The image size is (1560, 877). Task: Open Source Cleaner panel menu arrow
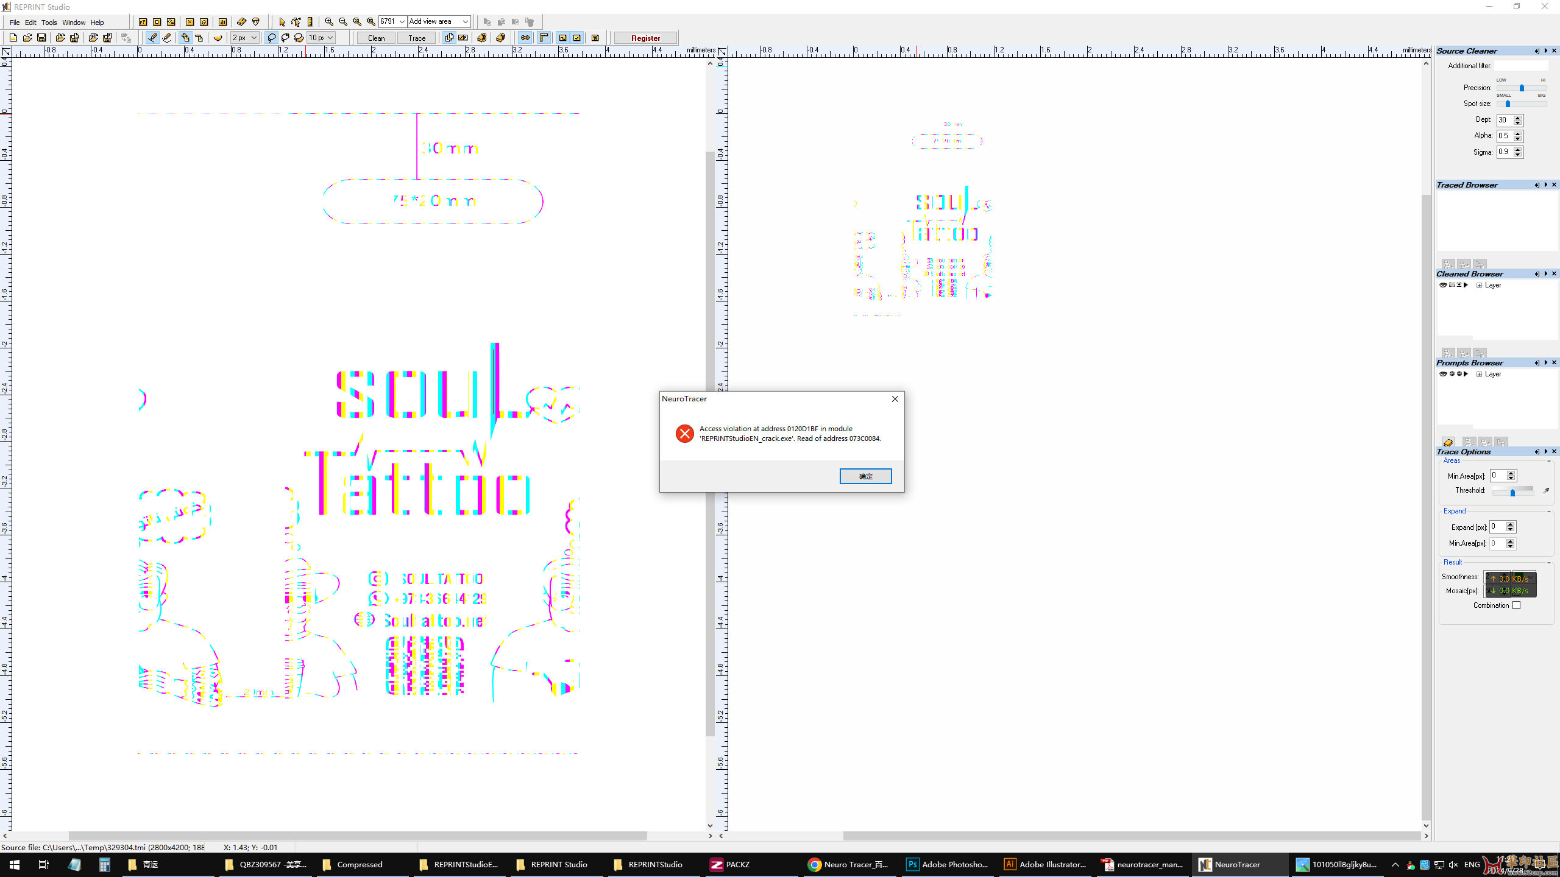pyautogui.click(x=1545, y=51)
